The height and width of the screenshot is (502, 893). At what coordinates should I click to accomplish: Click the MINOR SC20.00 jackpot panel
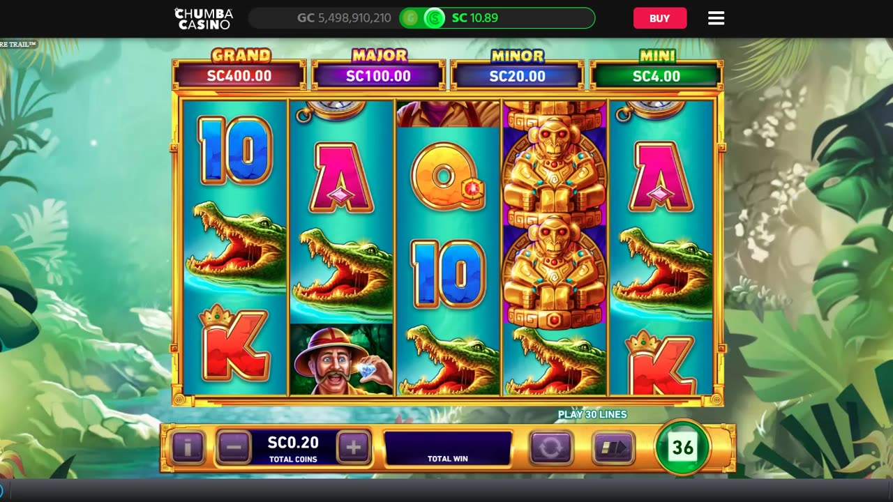(517, 70)
